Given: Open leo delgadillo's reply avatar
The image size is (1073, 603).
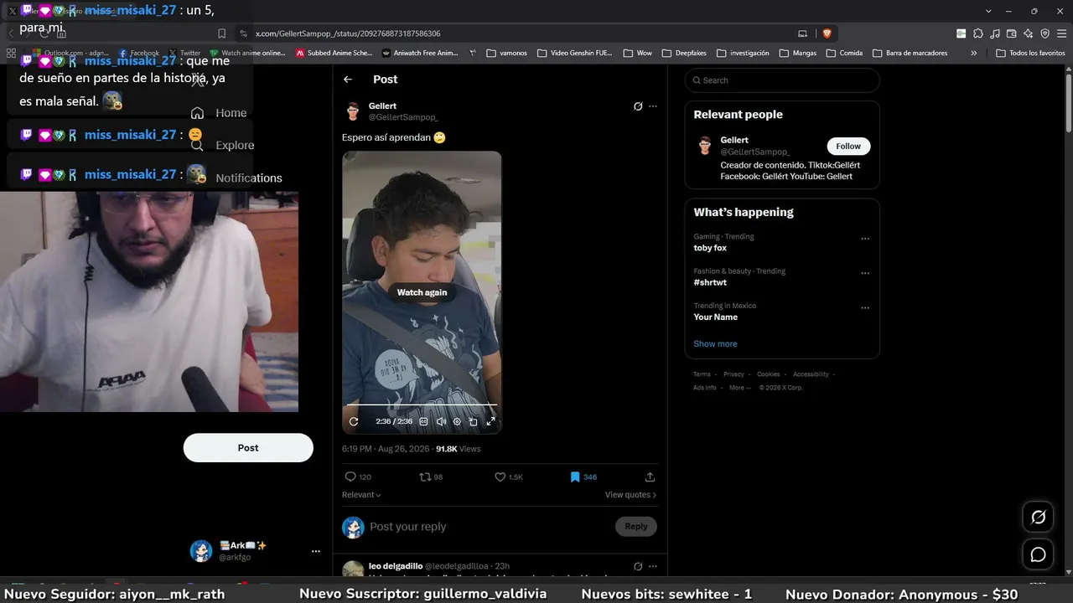Looking at the screenshot, I should pyautogui.click(x=353, y=569).
